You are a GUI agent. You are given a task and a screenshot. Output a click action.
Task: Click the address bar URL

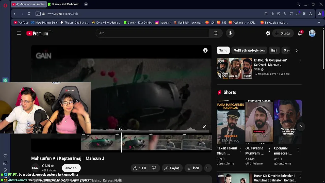click(x=62, y=14)
